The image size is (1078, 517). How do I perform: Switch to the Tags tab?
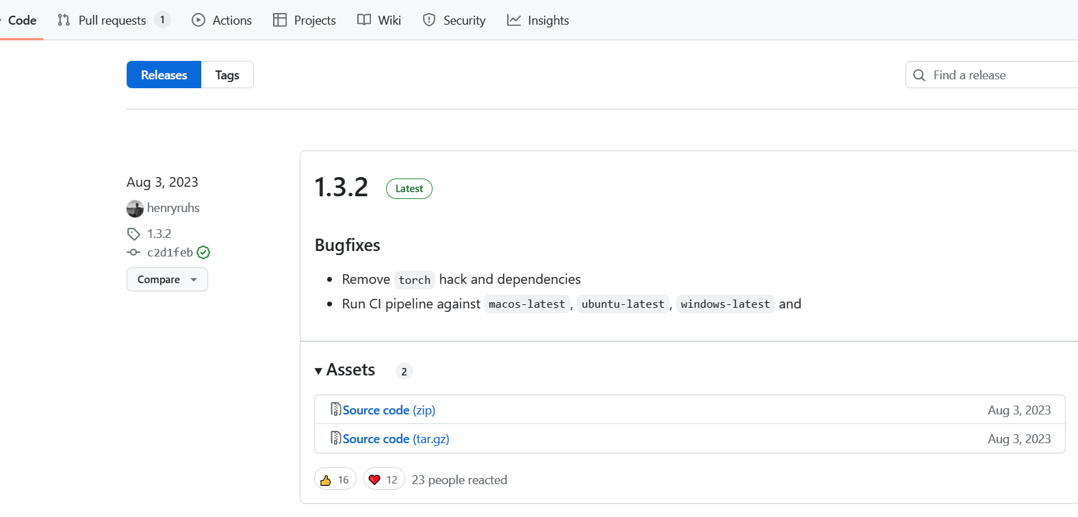point(227,75)
